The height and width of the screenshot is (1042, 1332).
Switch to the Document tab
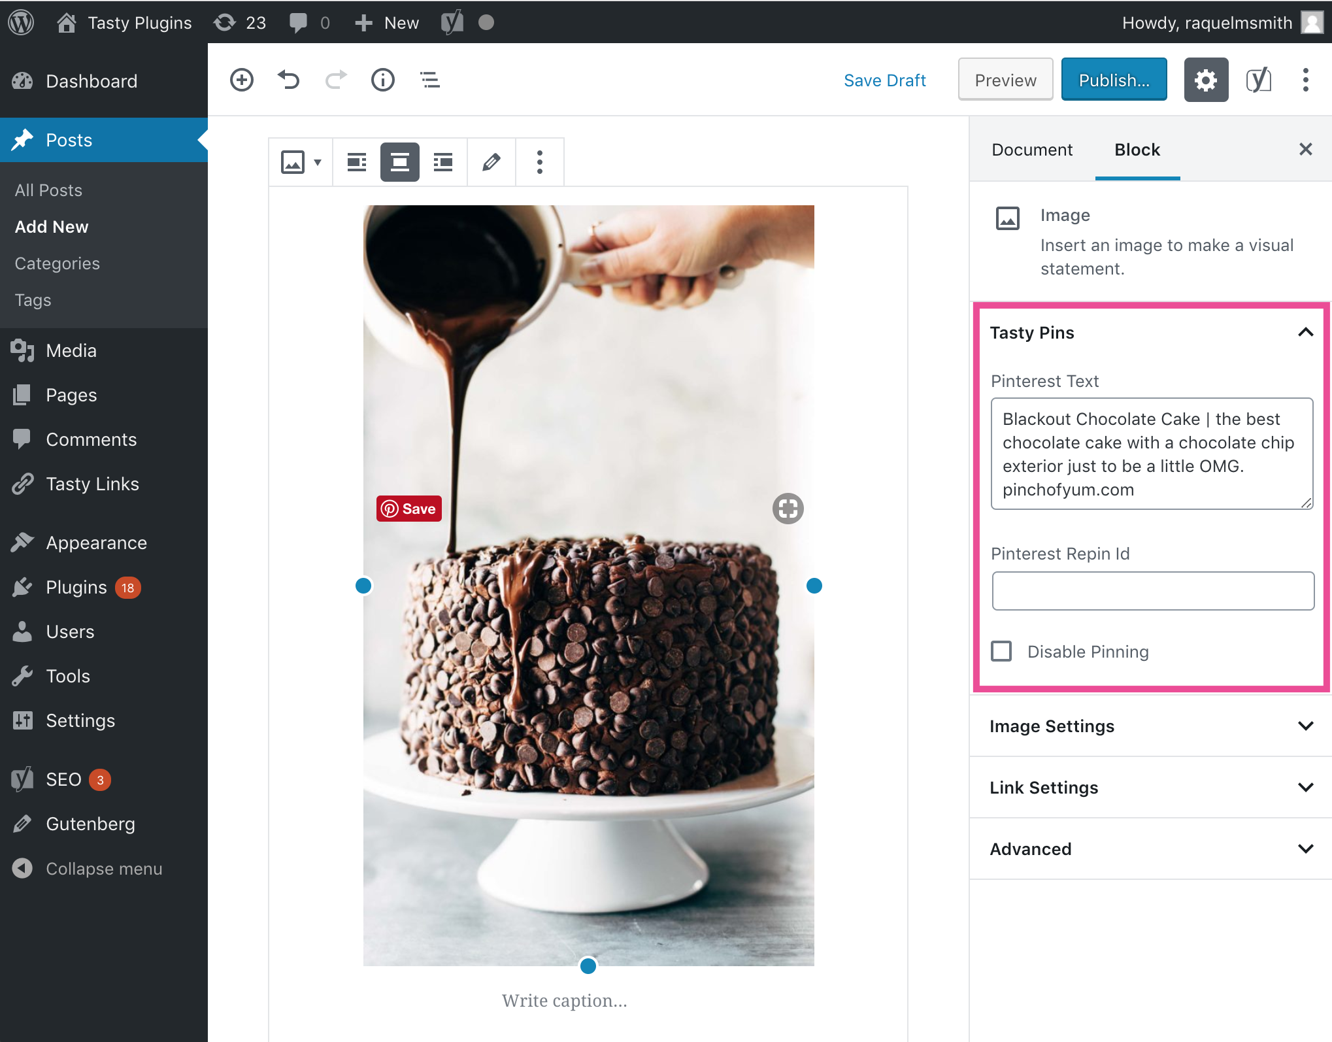click(x=1032, y=150)
